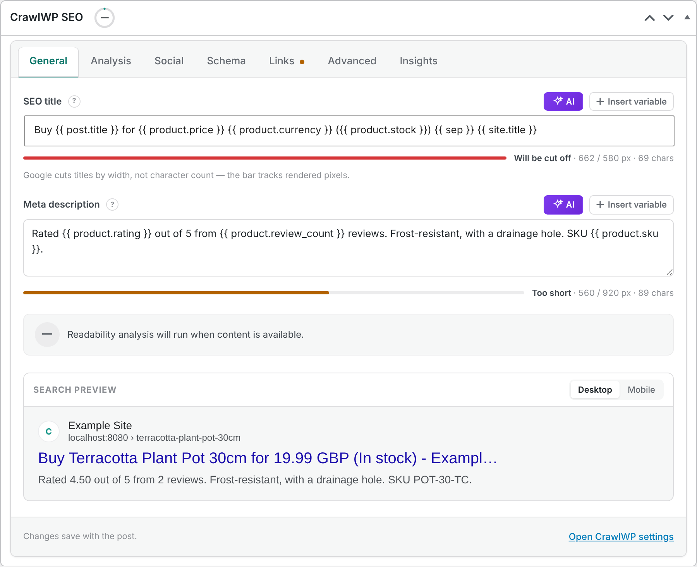Viewport: 697px width, 567px height.
Task: Click the readability status dash icon
Action: coord(47,334)
